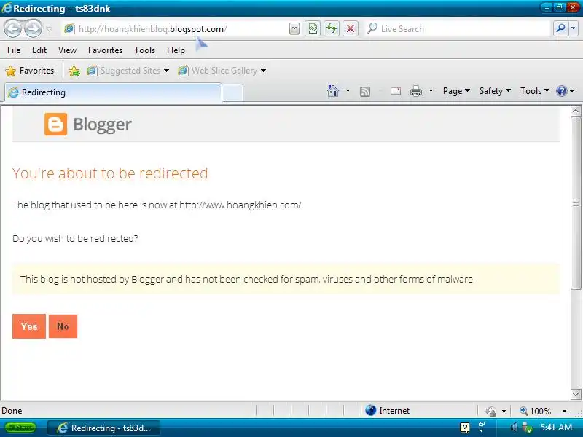Screen dimensions: 583x437
Task: Click the address bar URL field
Action: tap(175, 28)
